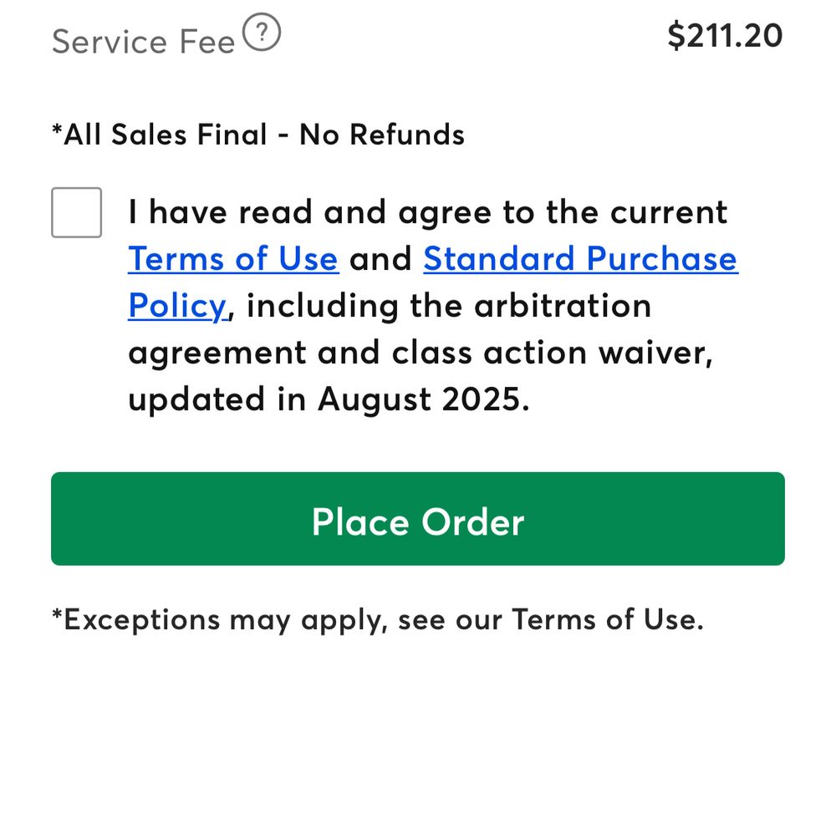The image size is (836, 829).
Task: Click the All Sales Final notice
Action: 258,134
